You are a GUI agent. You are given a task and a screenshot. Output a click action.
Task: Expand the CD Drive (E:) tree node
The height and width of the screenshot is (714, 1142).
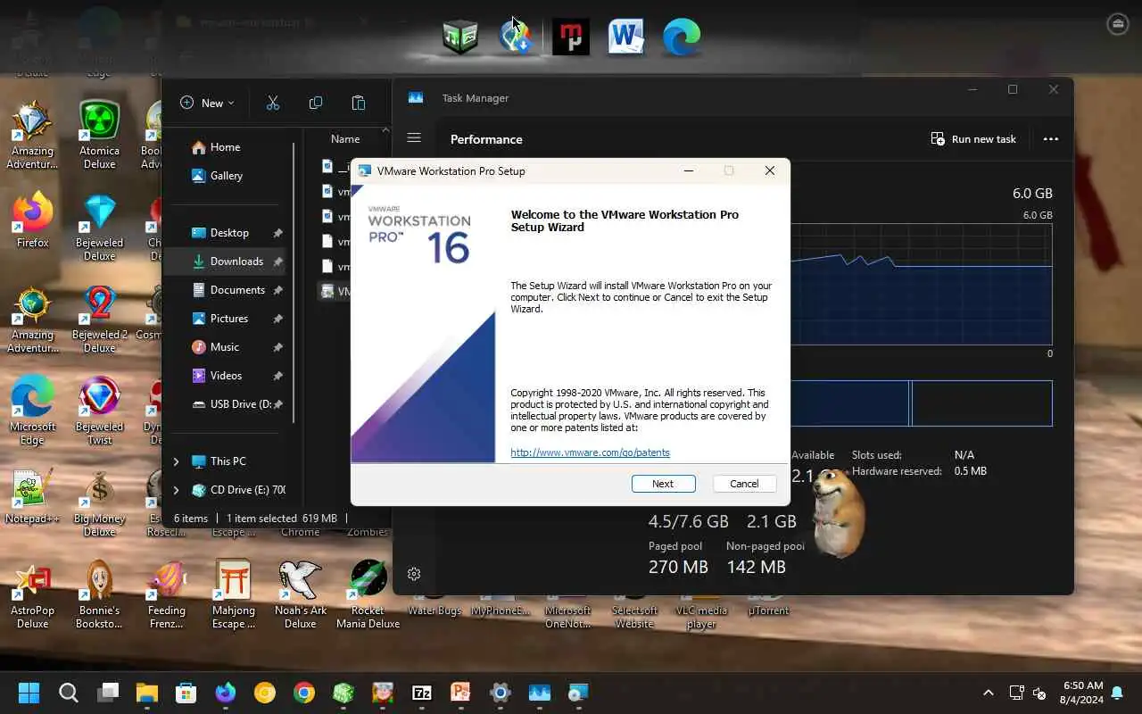tap(176, 490)
